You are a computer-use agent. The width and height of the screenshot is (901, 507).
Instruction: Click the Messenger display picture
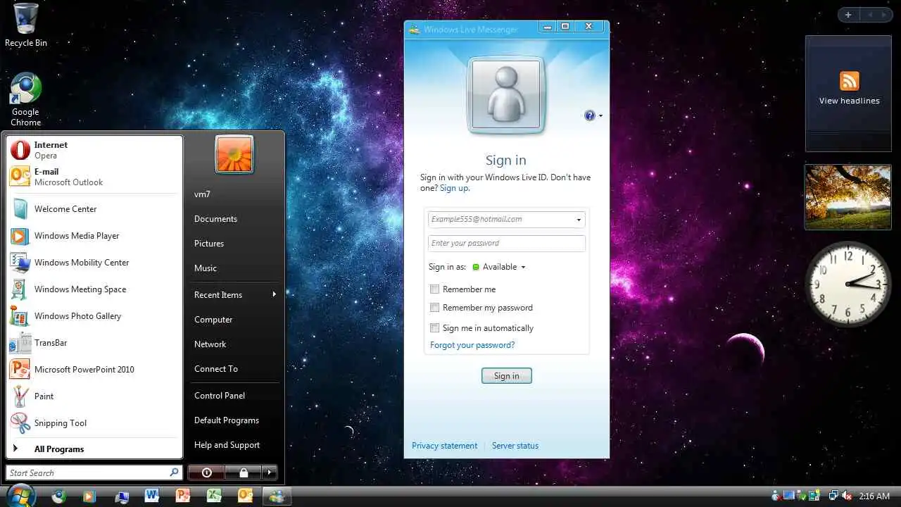506,95
